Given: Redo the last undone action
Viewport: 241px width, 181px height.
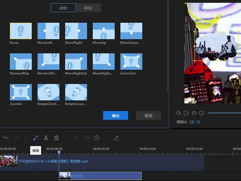Looking at the screenshot, I should pos(16,138).
